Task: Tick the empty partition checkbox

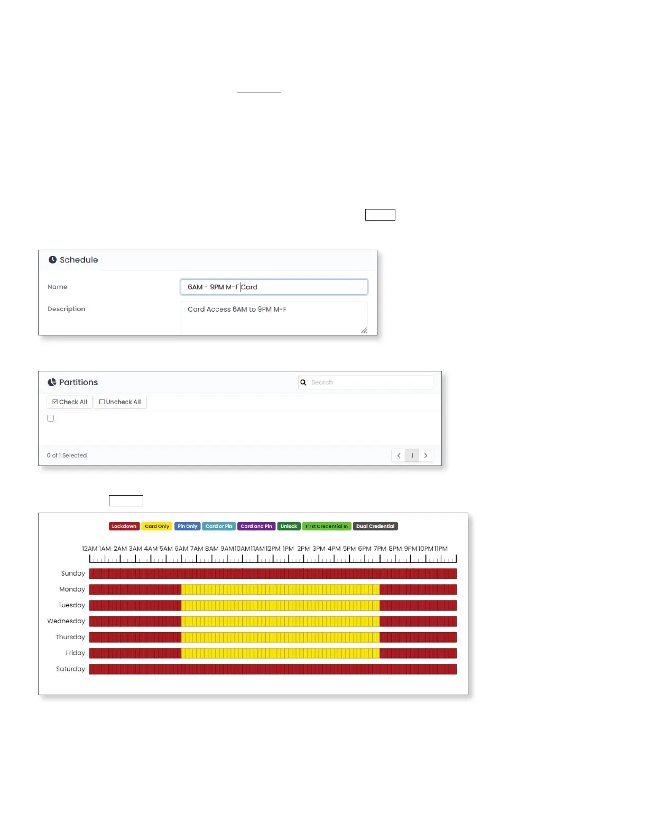Action: 51,418
